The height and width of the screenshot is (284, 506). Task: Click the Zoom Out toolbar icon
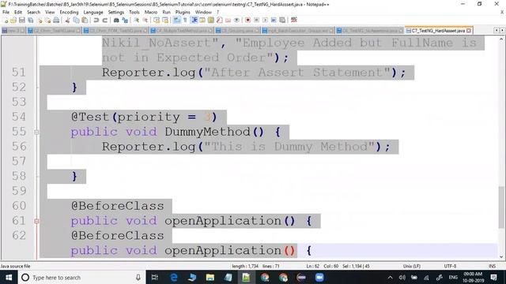click(x=145, y=20)
